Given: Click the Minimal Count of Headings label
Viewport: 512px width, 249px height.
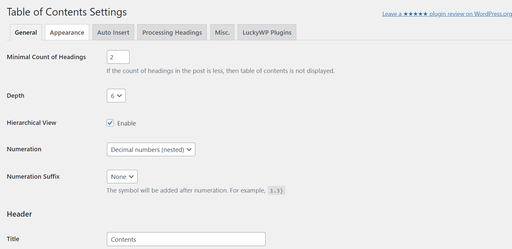Looking at the screenshot, I should click(x=46, y=57).
